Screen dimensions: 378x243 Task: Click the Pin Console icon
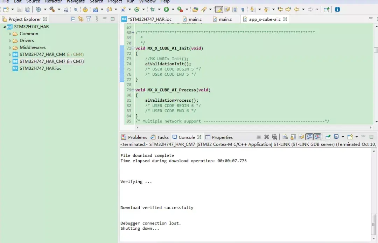click(x=328, y=137)
